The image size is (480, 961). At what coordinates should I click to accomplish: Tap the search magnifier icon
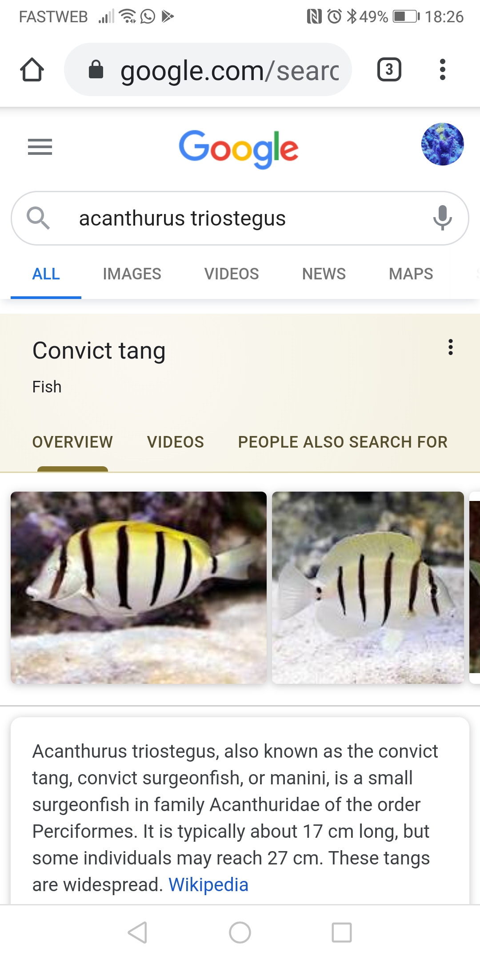(x=38, y=218)
